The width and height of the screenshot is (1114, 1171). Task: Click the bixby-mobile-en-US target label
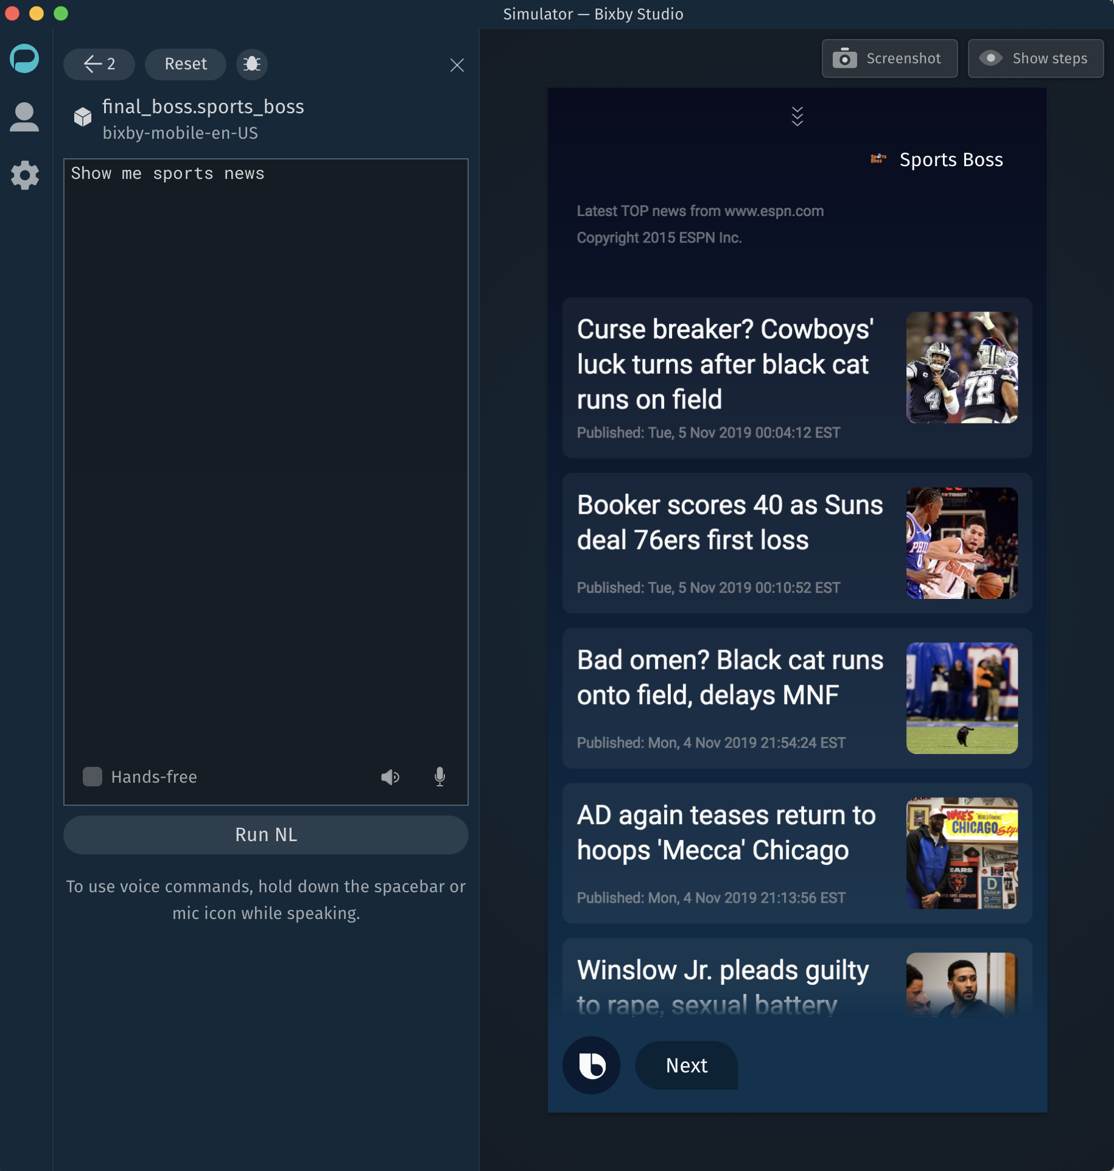(x=180, y=133)
